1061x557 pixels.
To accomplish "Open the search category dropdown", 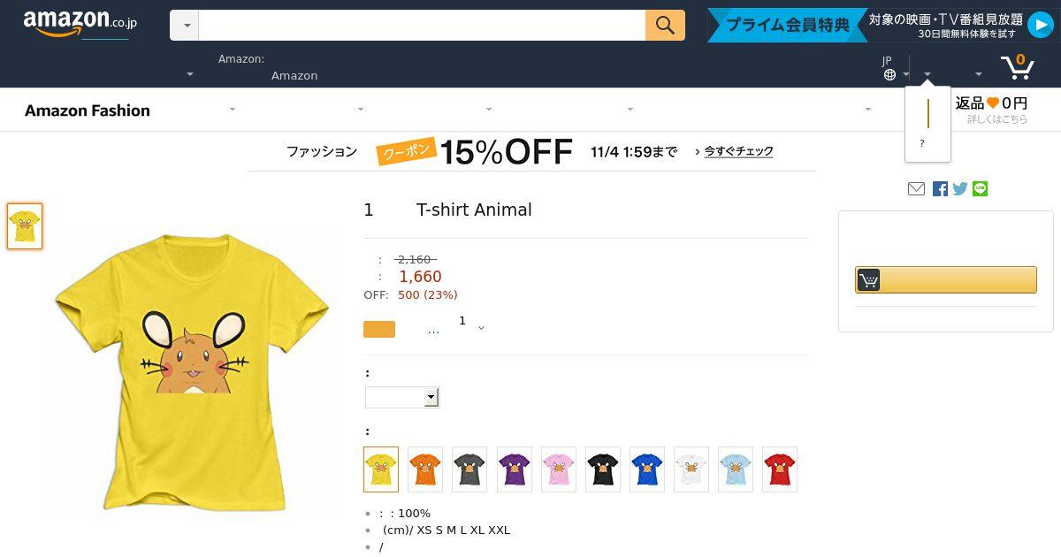I will 185,26.
